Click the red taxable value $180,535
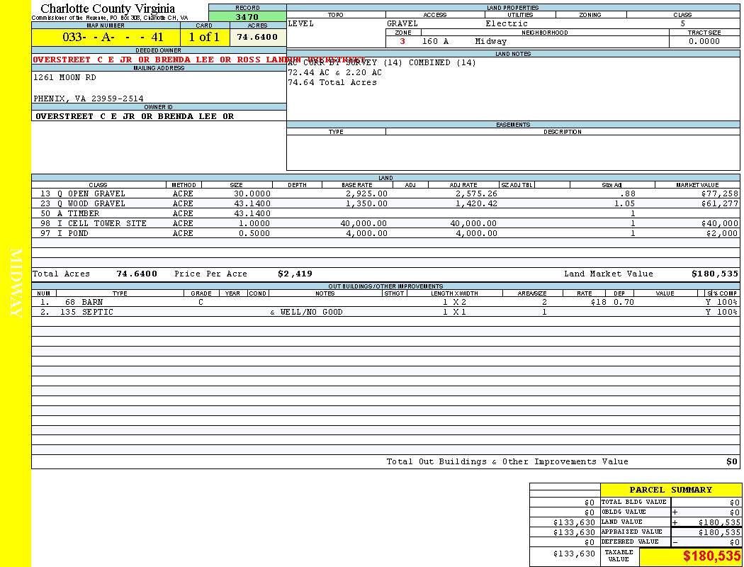The height and width of the screenshot is (567, 744). coord(711,556)
